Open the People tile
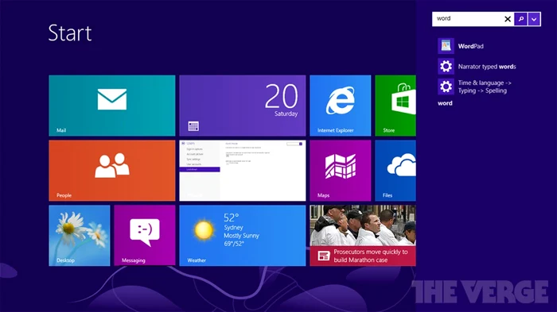557x312 pixels. [x=112, y=171]
